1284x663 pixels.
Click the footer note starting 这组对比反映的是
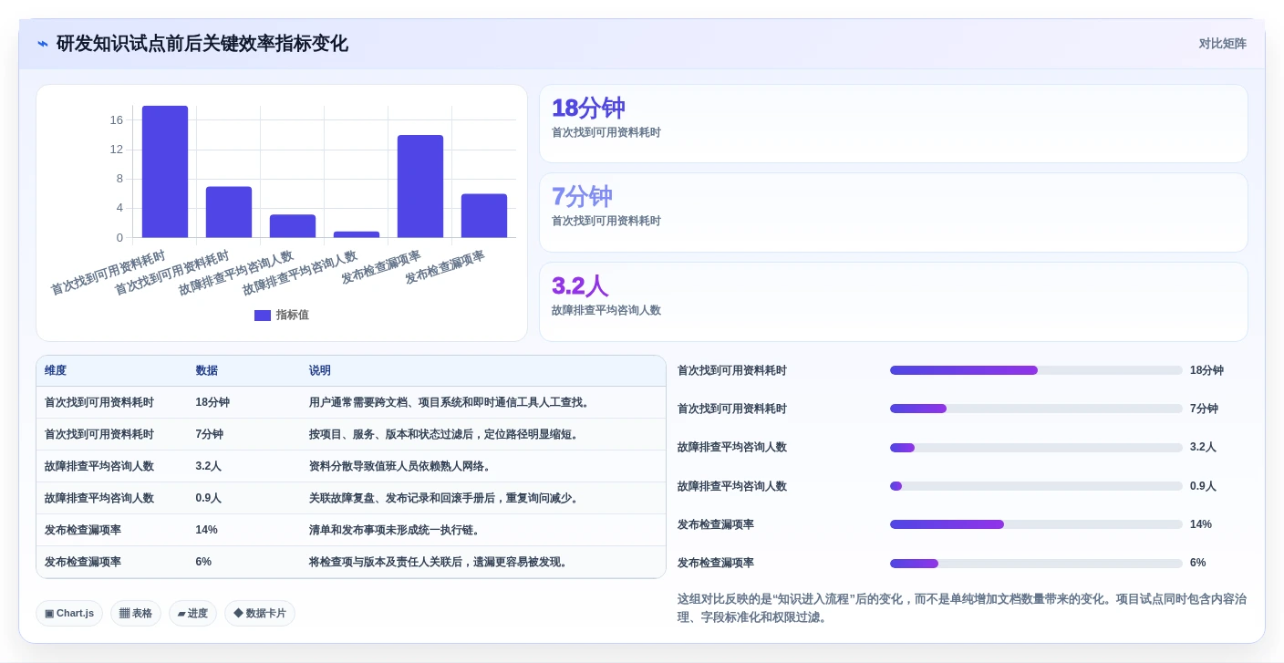pos(962,608)
